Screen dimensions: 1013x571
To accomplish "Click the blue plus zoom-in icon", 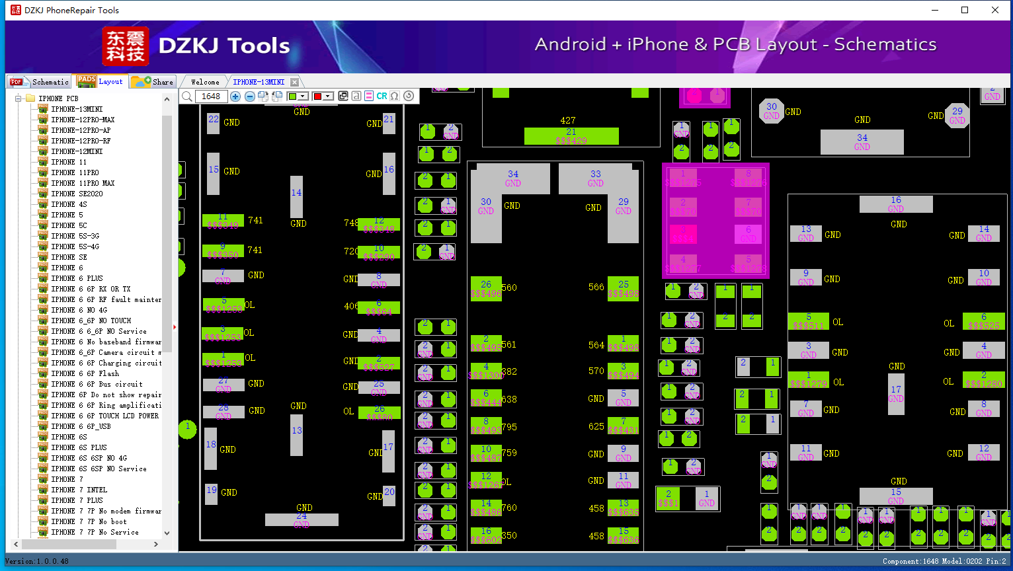I will click(235, 96).
